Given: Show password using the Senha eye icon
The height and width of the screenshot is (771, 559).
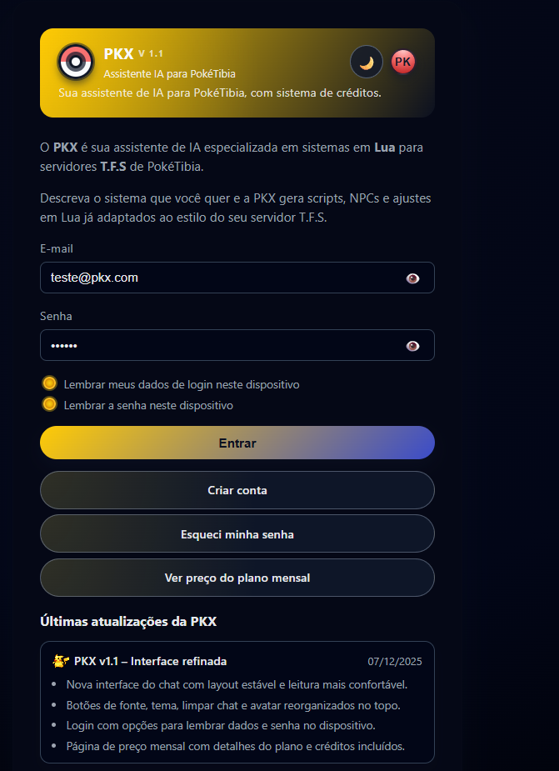Looking at the screenshot, I should pos(412,346).
